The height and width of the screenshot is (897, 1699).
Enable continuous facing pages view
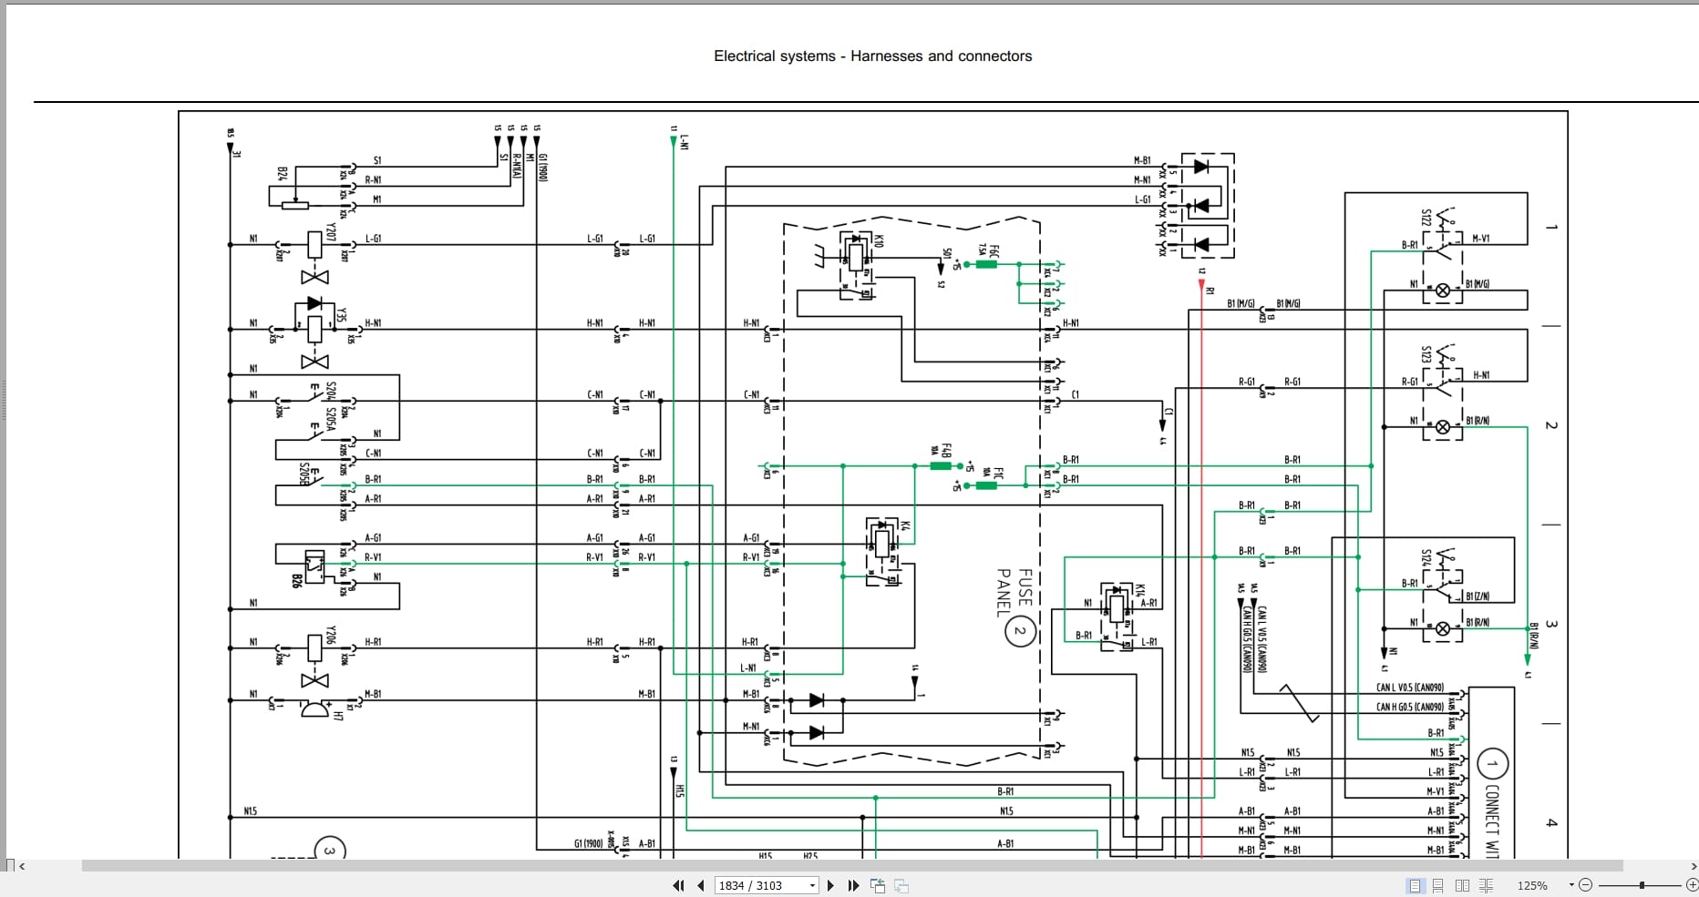(x=1486, y=885)
